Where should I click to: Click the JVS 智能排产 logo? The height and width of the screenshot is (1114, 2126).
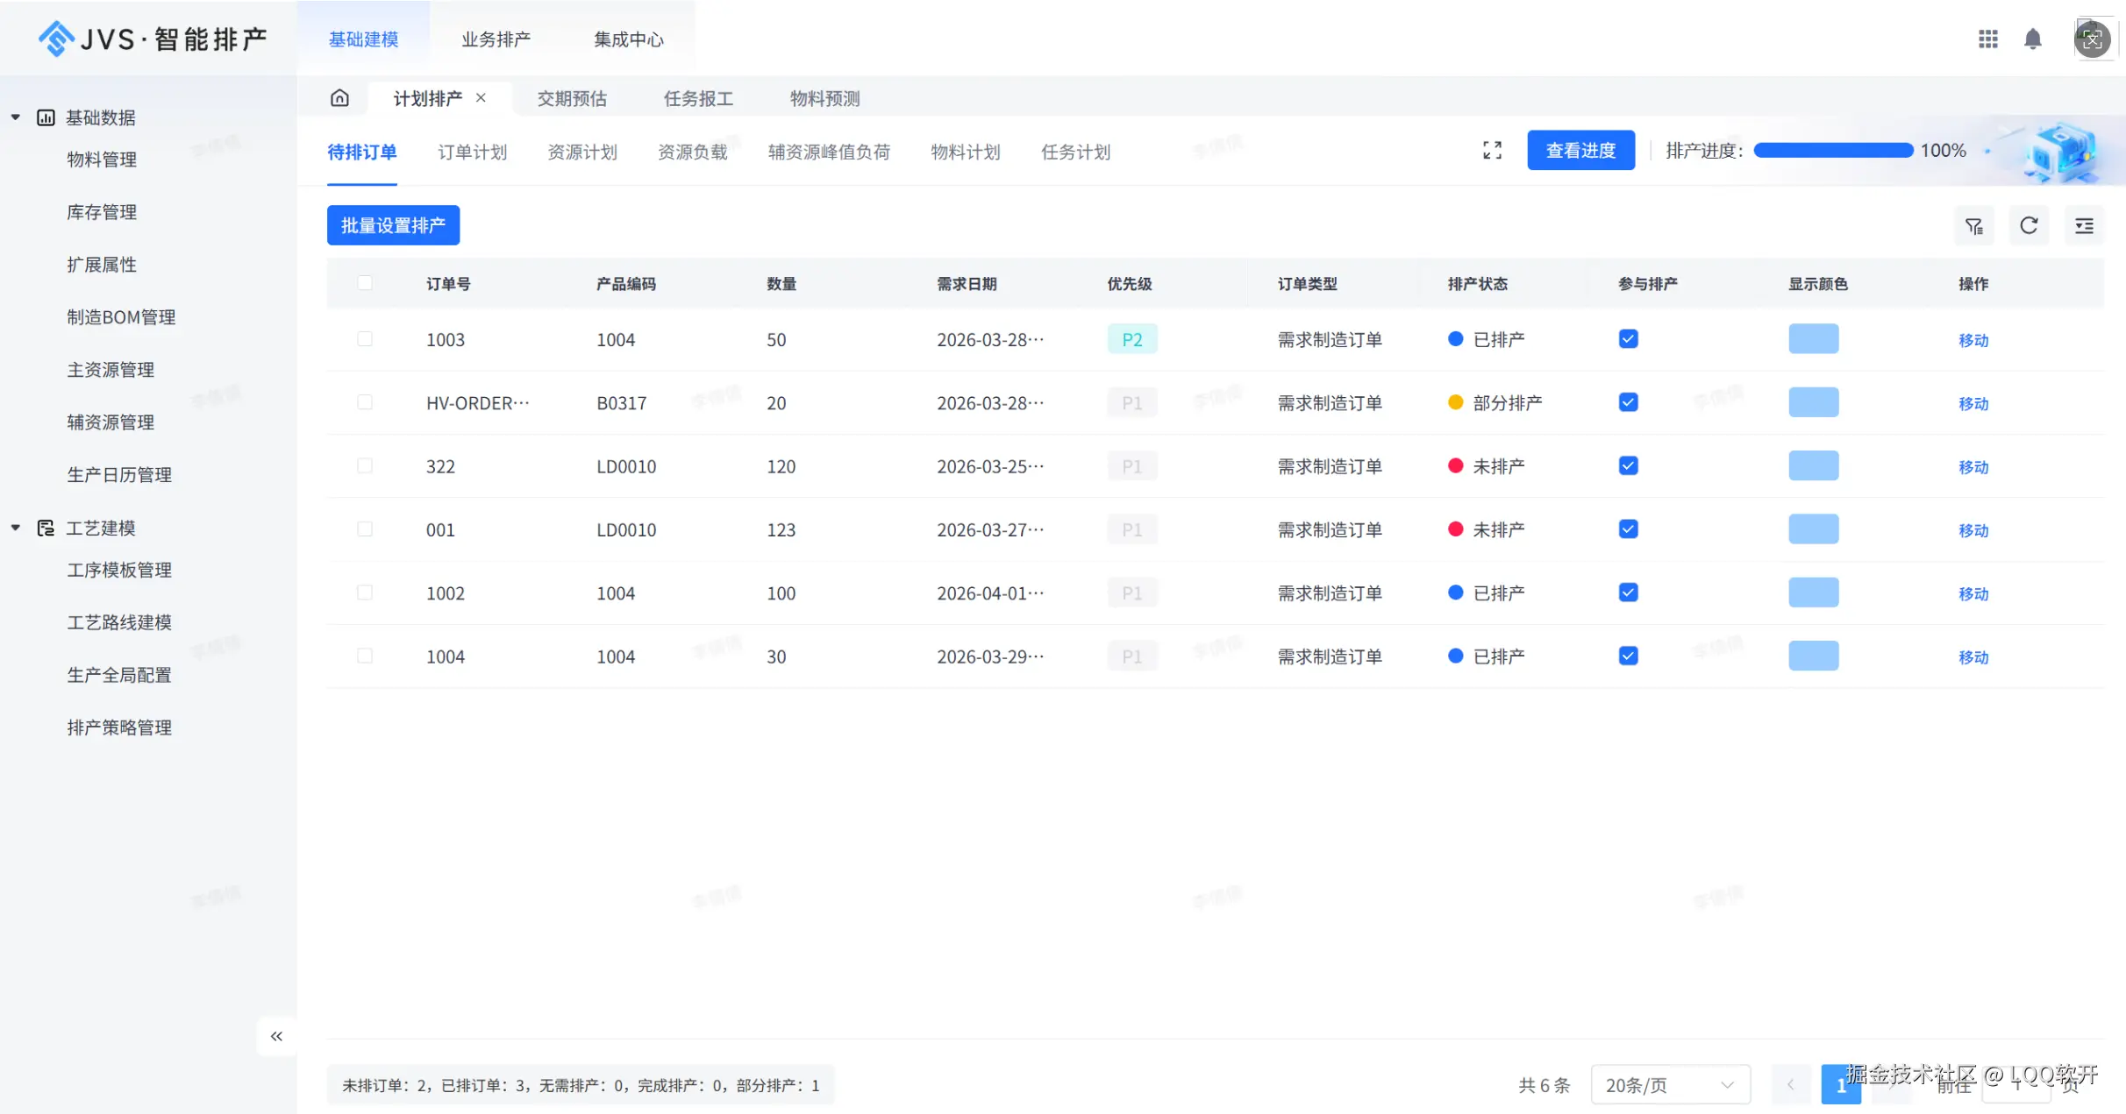[x=149, y=38]
